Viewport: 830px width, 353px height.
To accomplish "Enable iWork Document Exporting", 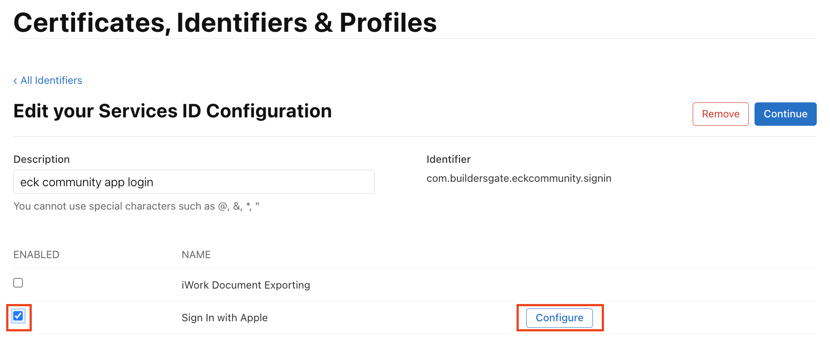I will [x=18, y=283].
